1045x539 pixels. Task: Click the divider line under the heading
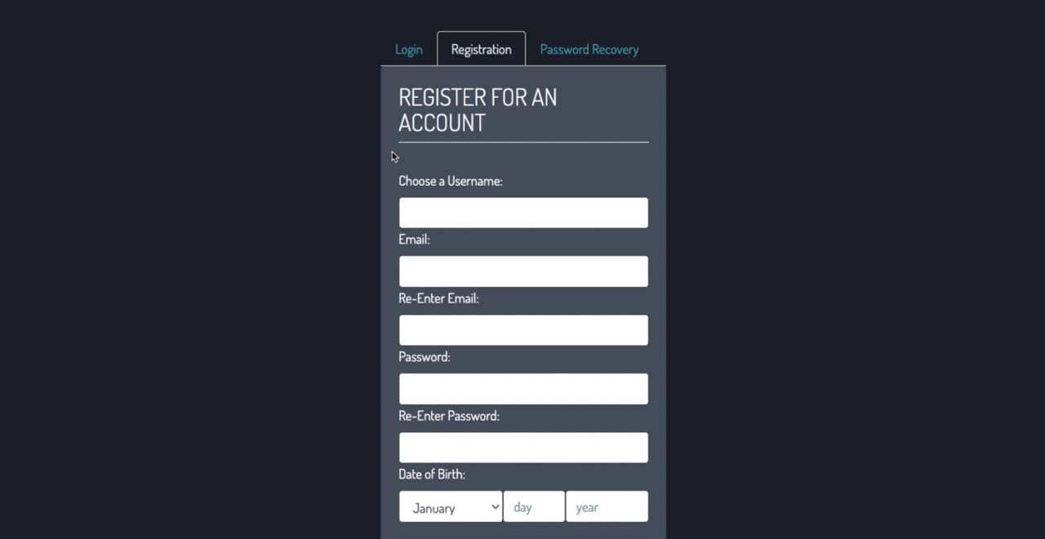(523, 143)
